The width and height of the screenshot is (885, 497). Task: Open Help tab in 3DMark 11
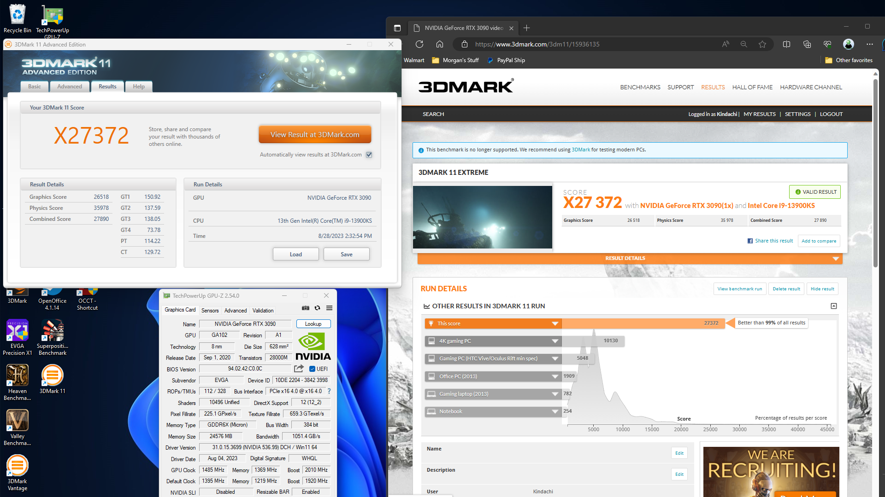(139, 87)
